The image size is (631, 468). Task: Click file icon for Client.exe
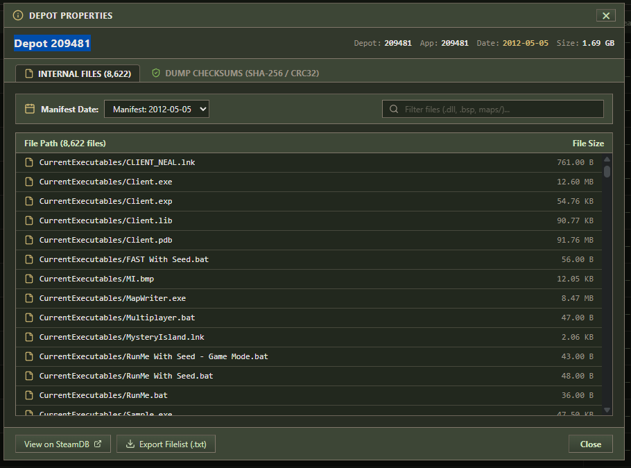point(29,182)
